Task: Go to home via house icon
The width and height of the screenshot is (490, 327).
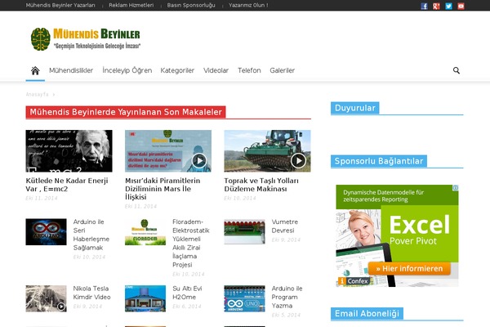Action: click(35, 70)
